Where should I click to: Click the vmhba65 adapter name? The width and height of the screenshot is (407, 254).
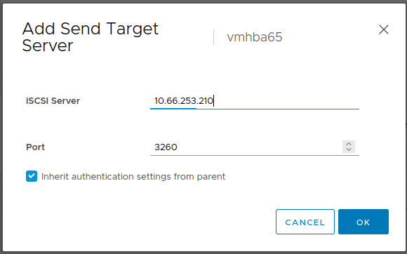(x=255, y=37)
